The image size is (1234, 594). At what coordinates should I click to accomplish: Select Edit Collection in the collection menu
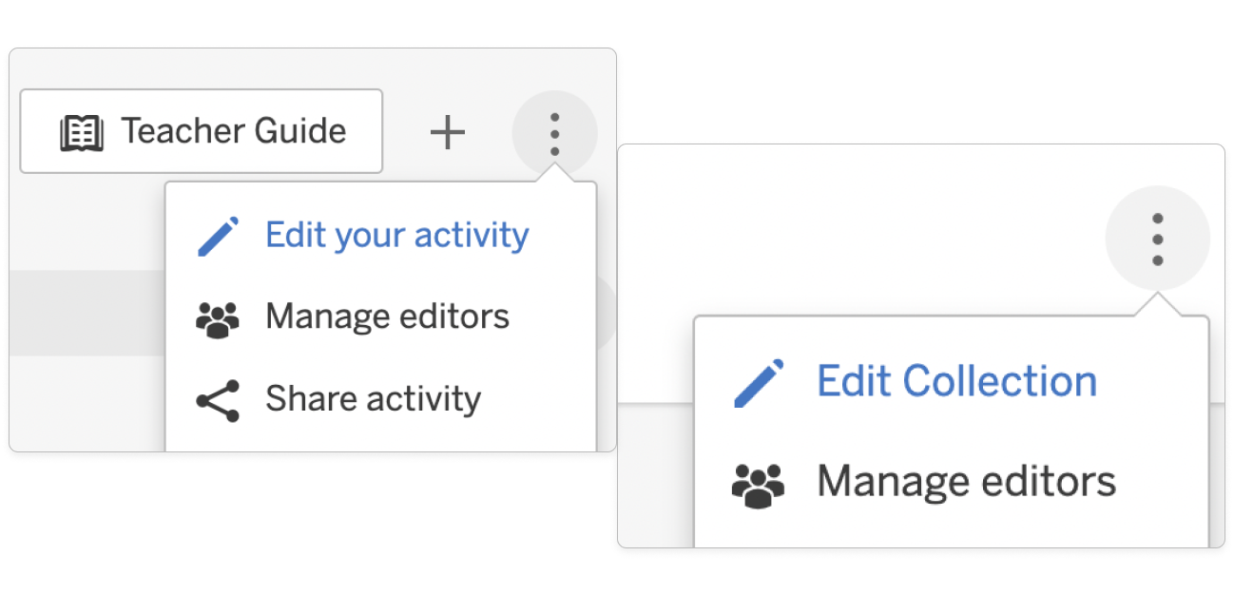(x=956, y=379)
